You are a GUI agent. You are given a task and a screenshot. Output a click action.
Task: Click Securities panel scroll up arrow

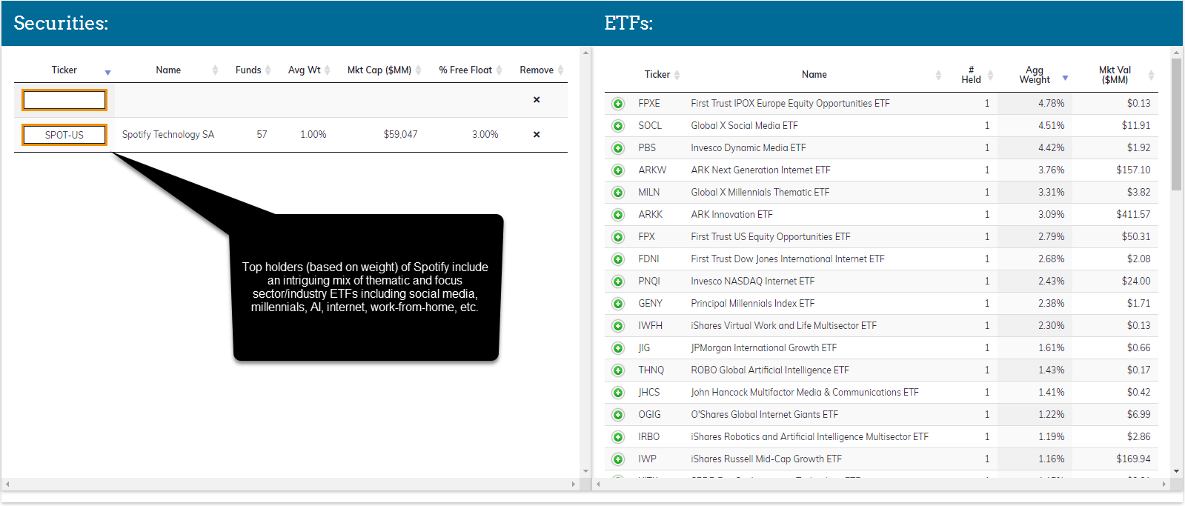585,53
